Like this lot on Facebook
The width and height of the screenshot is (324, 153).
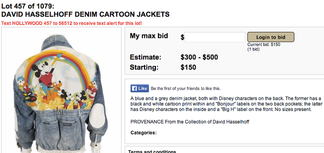coord(139,88)
